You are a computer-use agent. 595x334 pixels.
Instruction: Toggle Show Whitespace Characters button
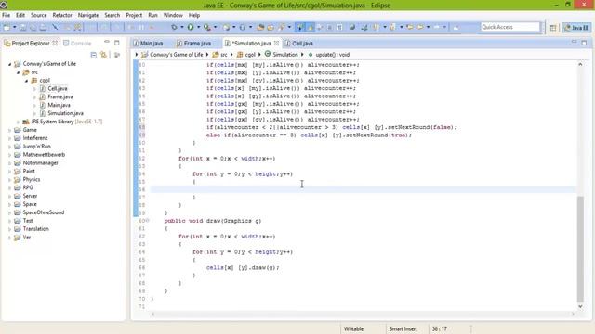pyautogui.click(x=339, y=27)
